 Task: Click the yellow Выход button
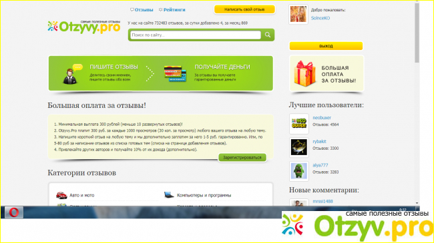coord(326,46)
